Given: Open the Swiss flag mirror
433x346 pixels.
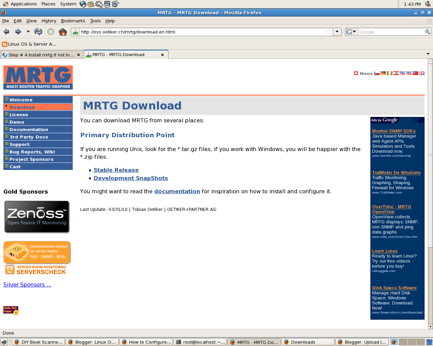Looking at the screenshot, I should coord(356,73).
